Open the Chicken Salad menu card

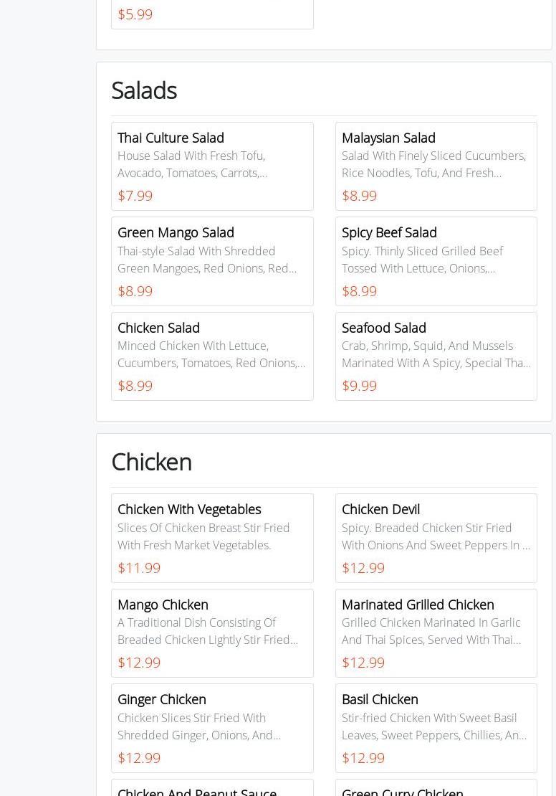tap(212, 356)
